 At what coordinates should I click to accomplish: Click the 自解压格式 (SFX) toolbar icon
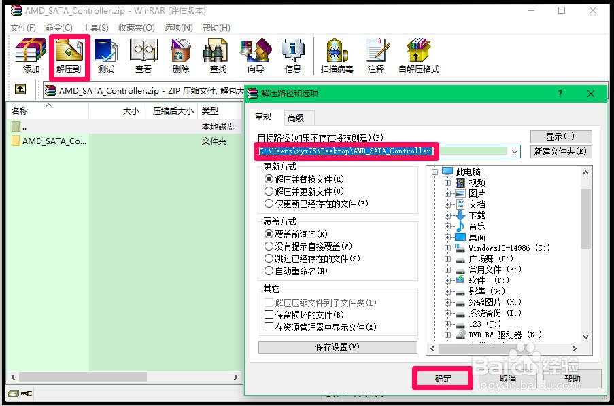click(x=418, y=54)
